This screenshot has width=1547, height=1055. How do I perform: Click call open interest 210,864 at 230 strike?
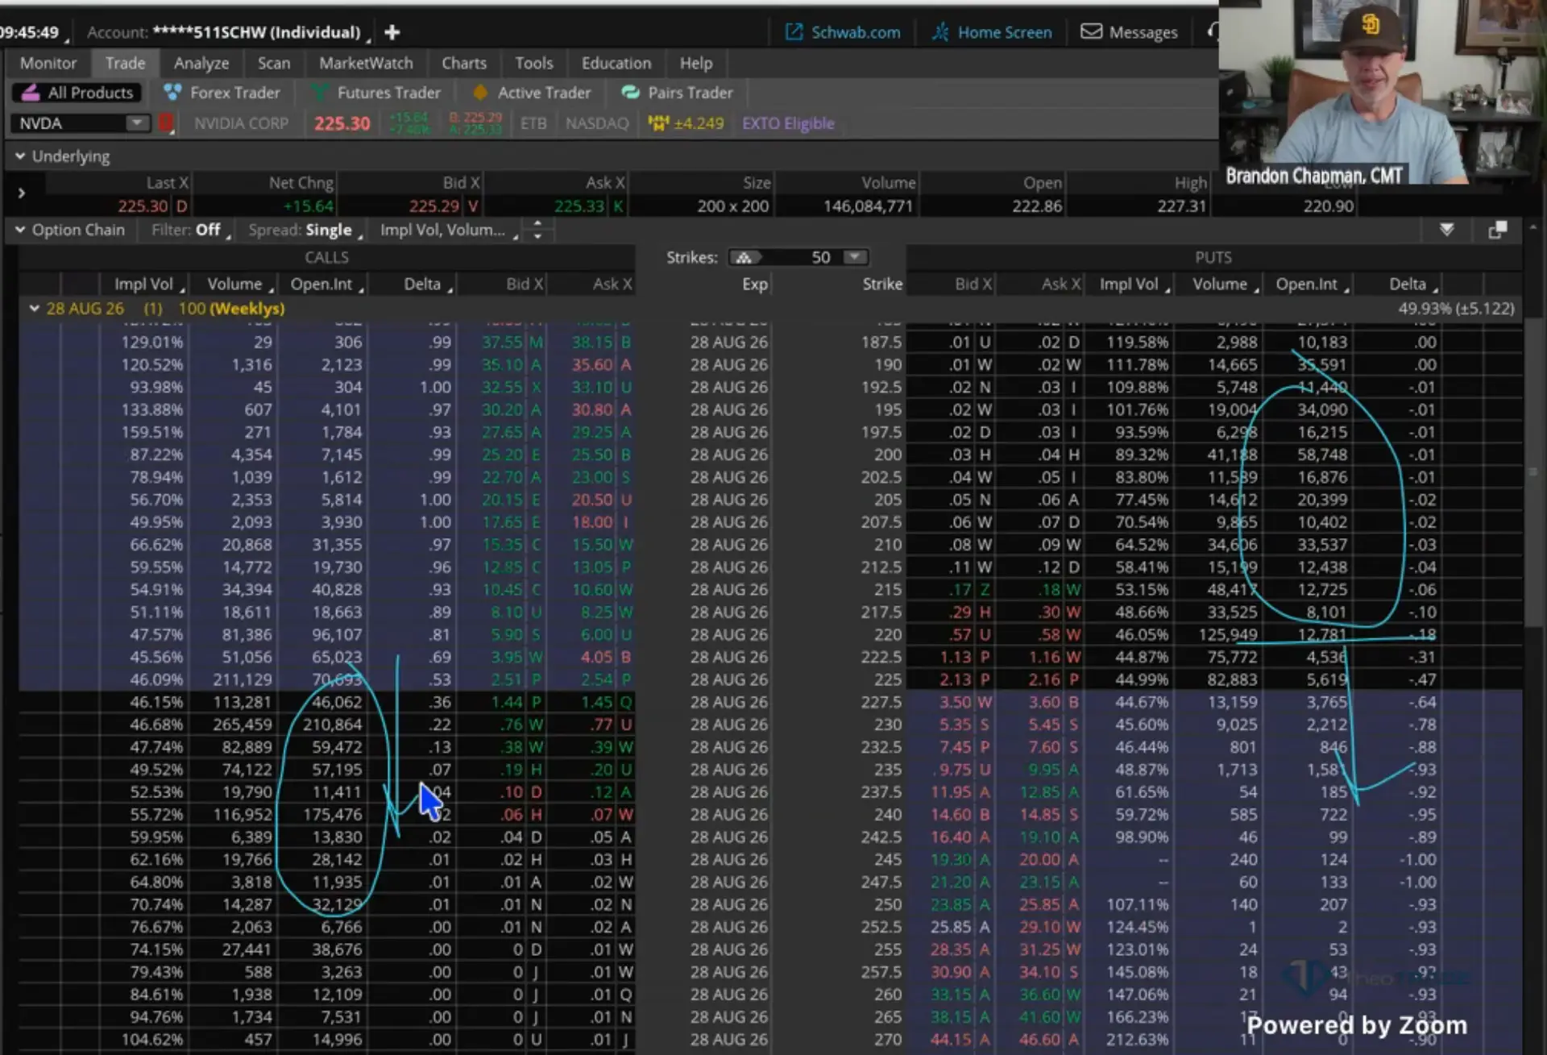(332, 725)
